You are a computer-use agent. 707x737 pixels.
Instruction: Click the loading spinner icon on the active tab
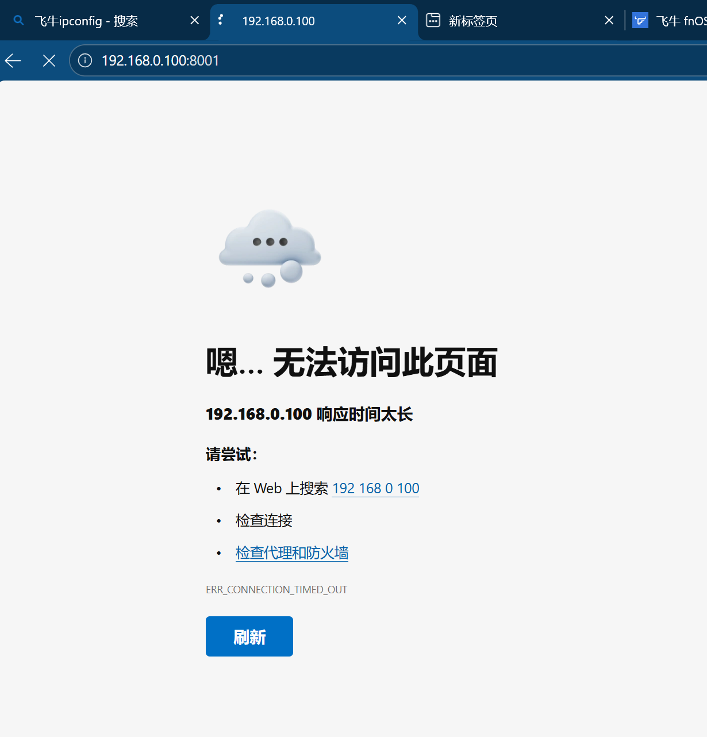click(221, 20)
